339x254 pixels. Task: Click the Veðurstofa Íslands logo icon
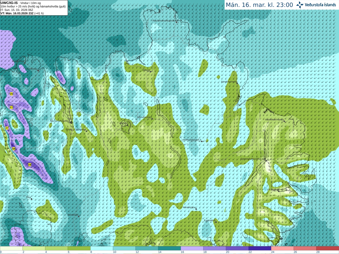pyautogui.click(x=300, y=5)
